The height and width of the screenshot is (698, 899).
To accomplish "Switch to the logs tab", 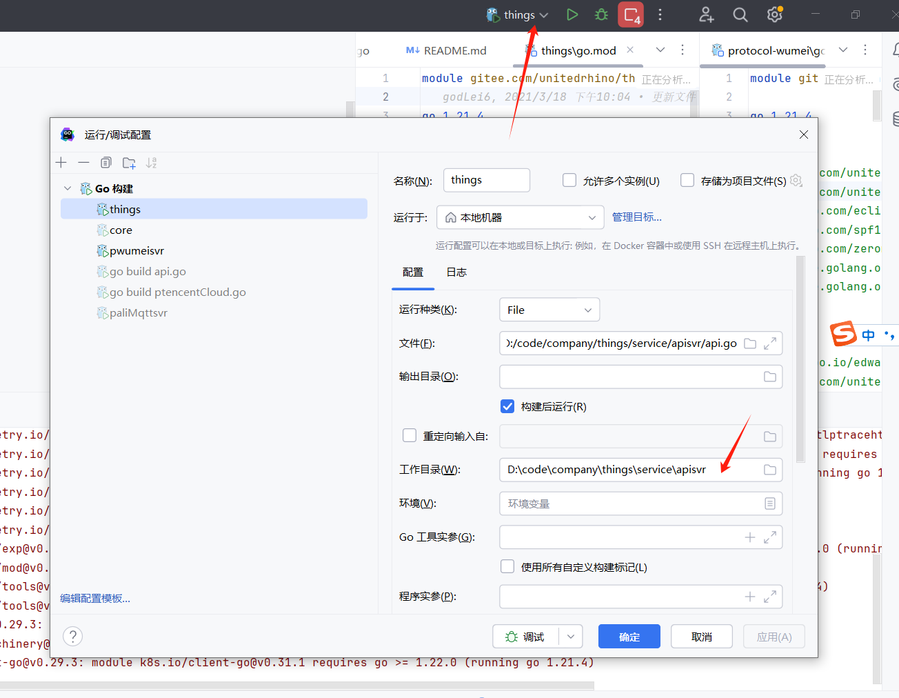I will (456, 272).
